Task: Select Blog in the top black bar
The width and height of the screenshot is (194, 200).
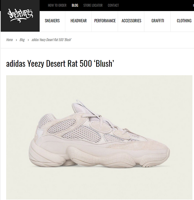Action: point(75,5)
